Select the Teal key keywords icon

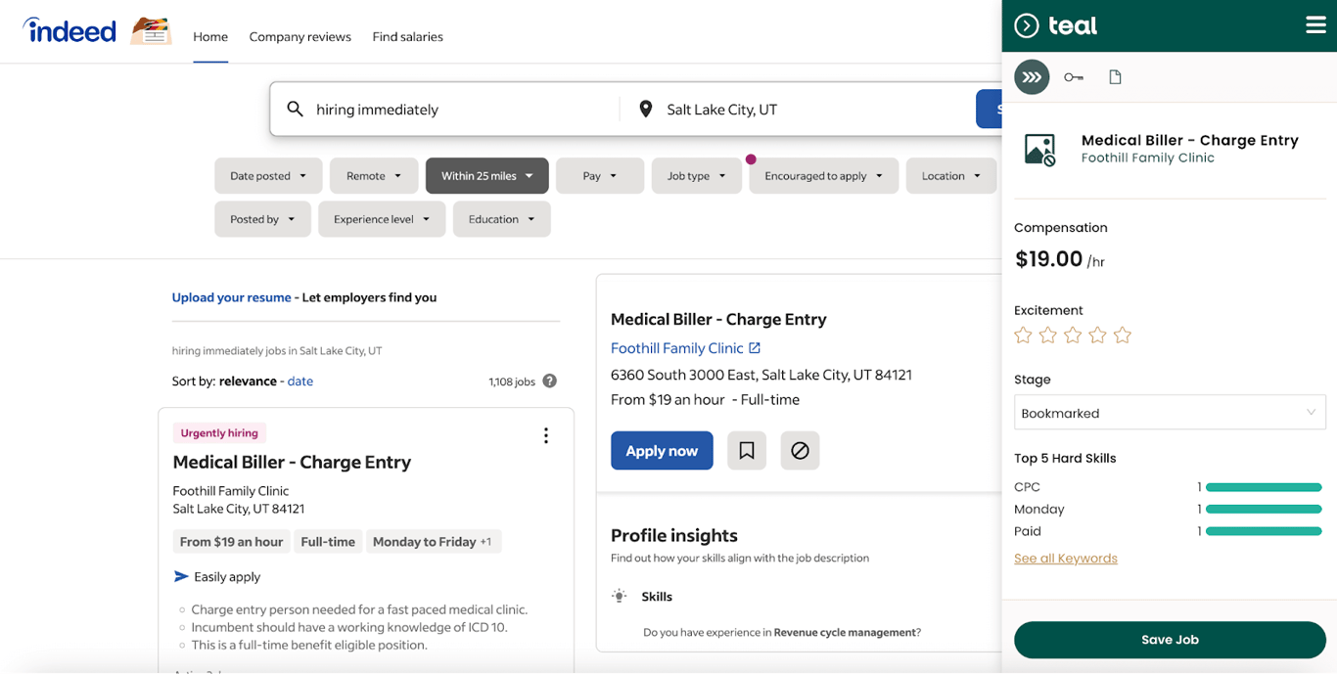[x=1074, y=77]
